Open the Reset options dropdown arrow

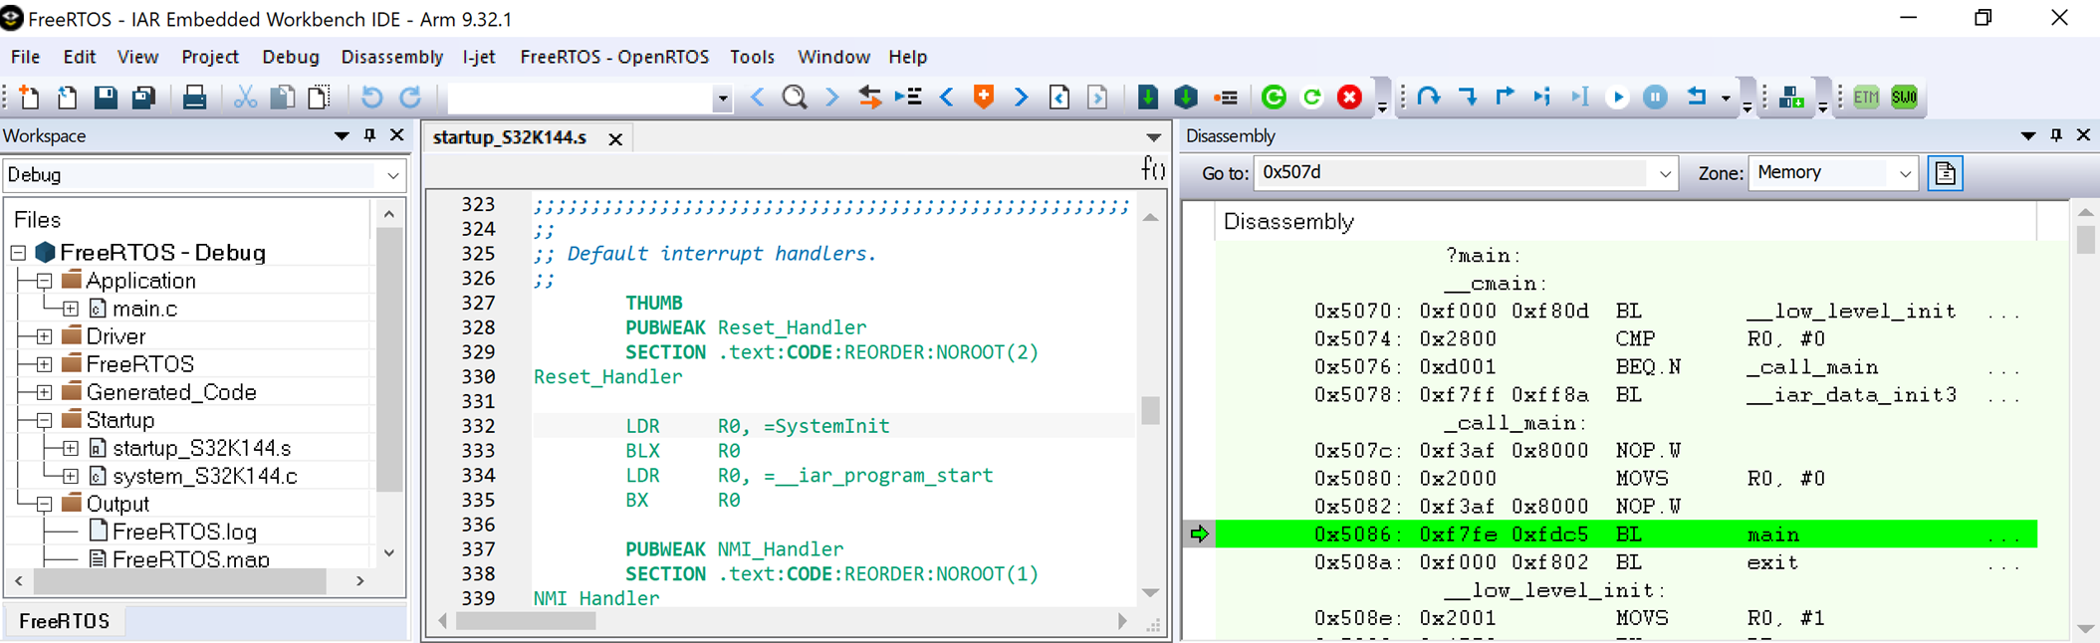point(1726,98)
